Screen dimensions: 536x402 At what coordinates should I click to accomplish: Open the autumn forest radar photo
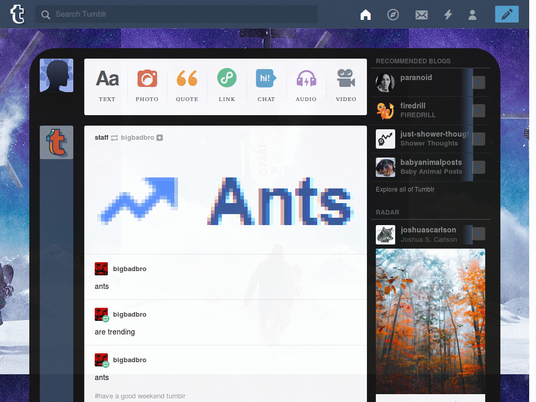click(430, 321)
